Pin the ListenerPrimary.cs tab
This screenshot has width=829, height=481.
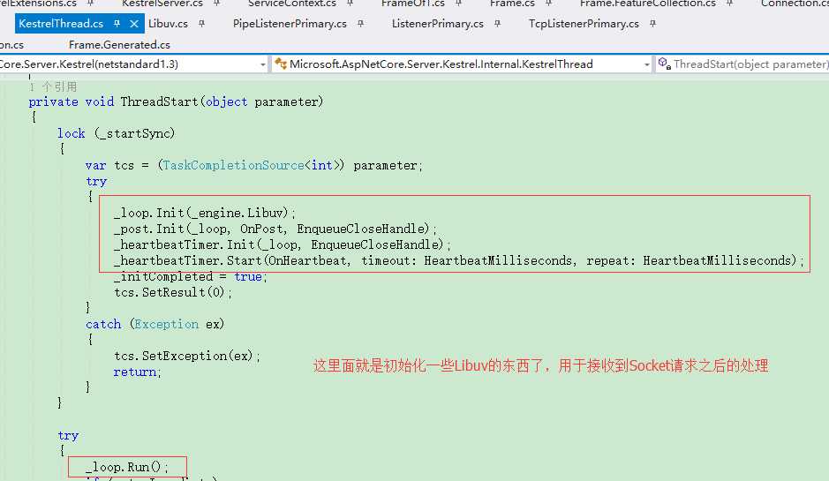tap(498, 24)
